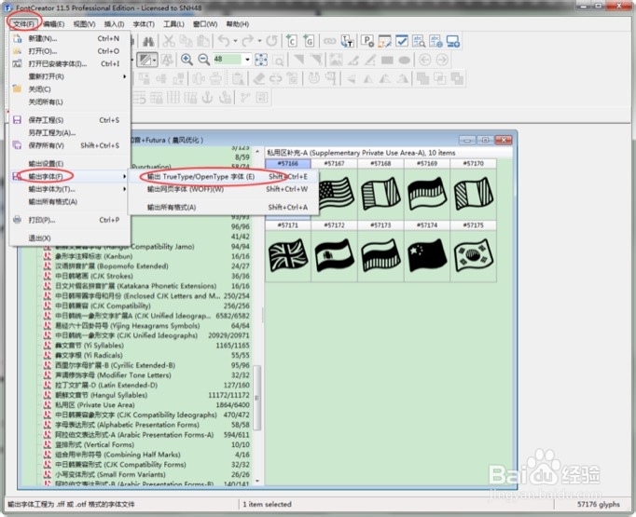Choose 退出(X) menu entry
Image resolution: width=636 pixels, height=517 pixels.
pyautogui.click(x=70, y=238)
